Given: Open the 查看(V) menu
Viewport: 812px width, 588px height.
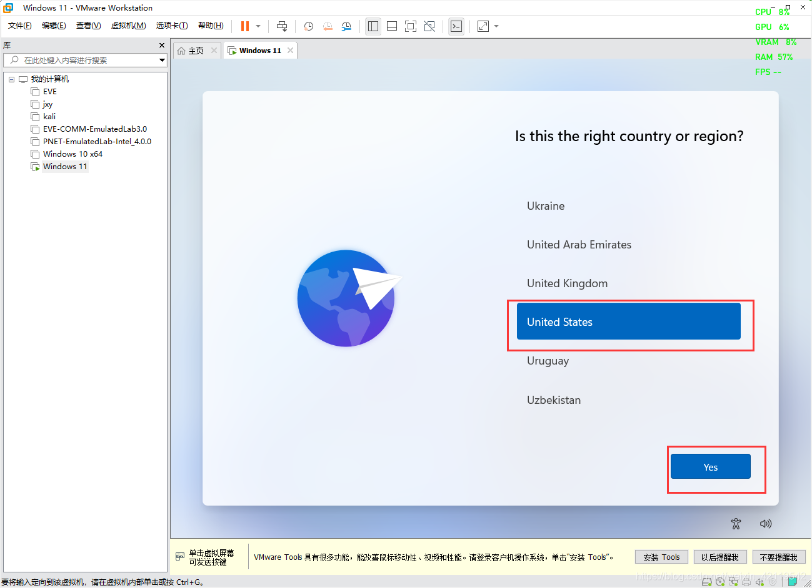Looking at the screenshot, I should tap(88, 26).
